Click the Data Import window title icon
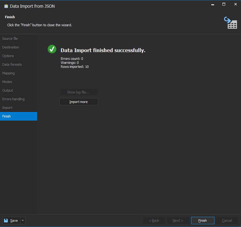241x227 pixels. pyautogui.click(x=6, y=6)
